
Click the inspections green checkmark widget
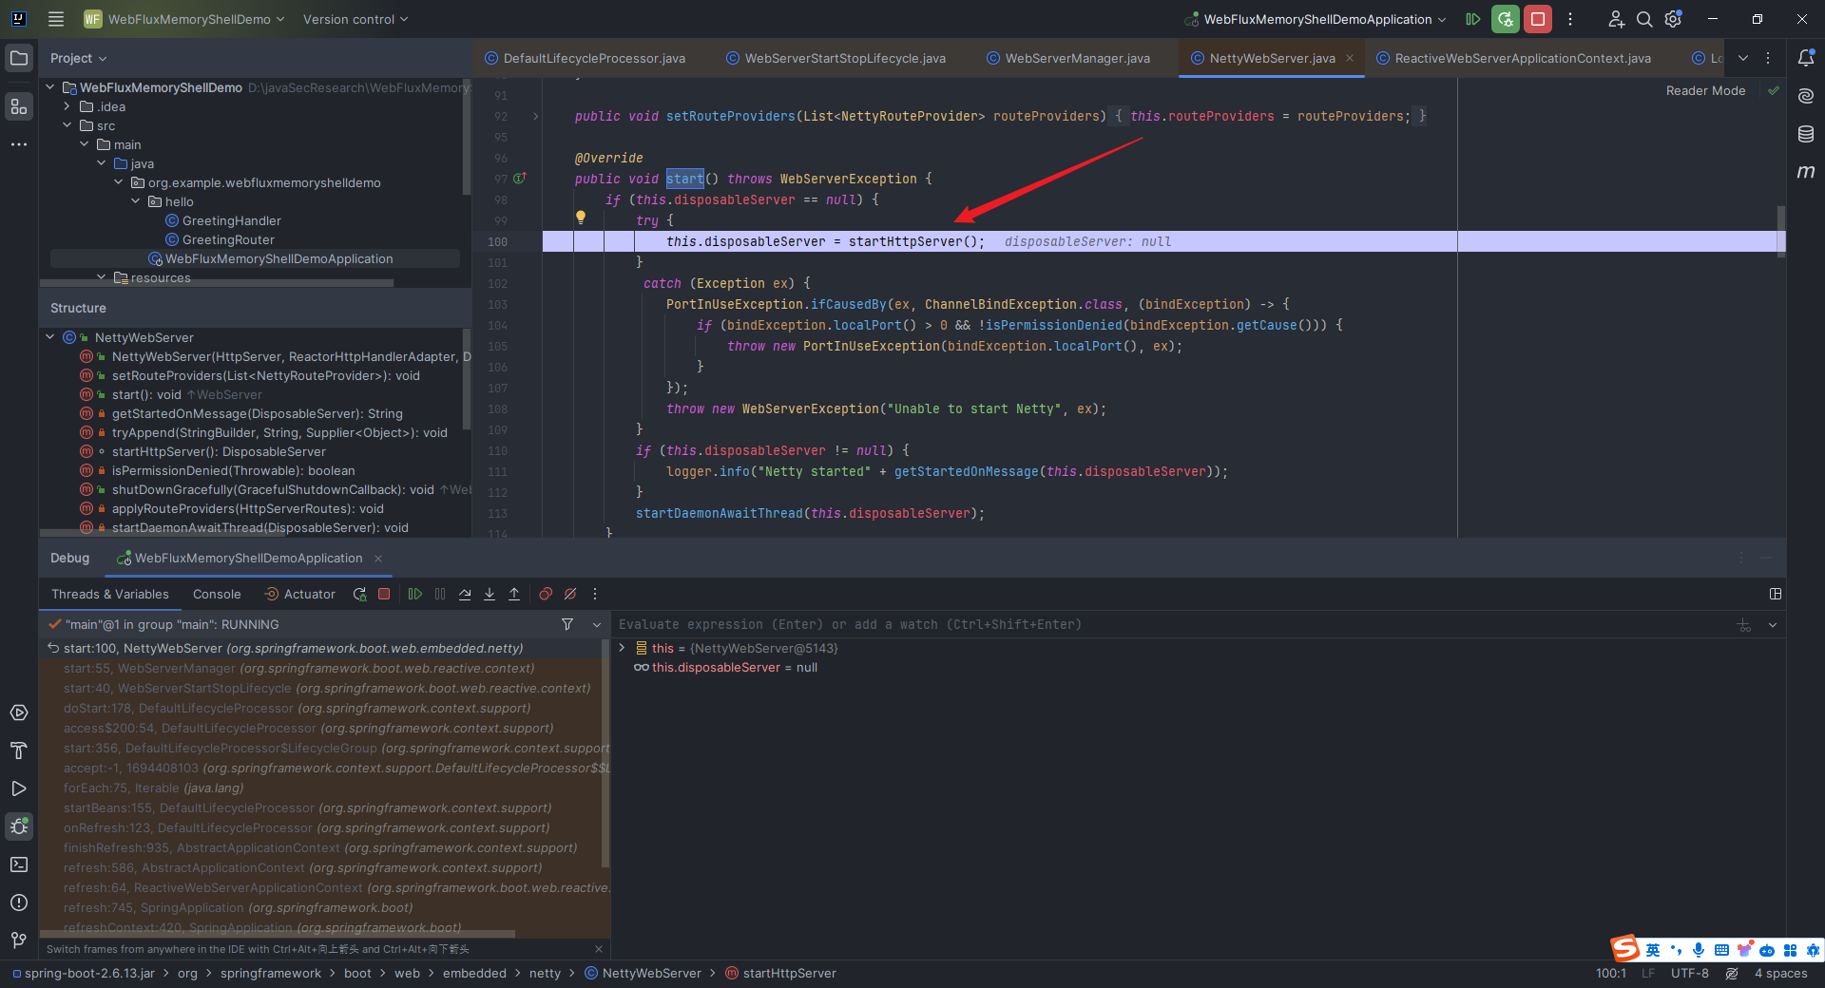(x=1773, y=90)
